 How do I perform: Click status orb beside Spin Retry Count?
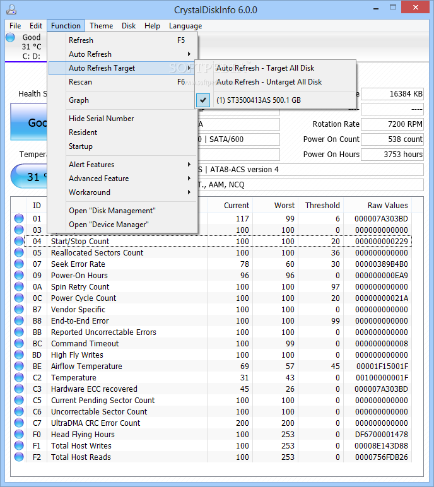point(19,286)
